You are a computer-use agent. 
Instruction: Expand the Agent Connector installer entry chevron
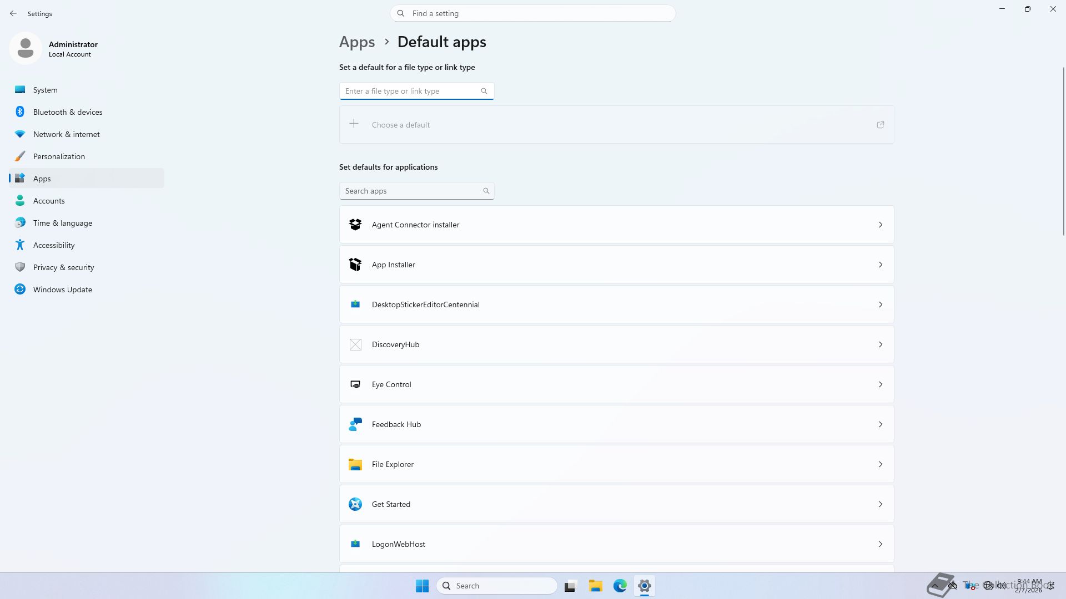(x=880, y=225)
